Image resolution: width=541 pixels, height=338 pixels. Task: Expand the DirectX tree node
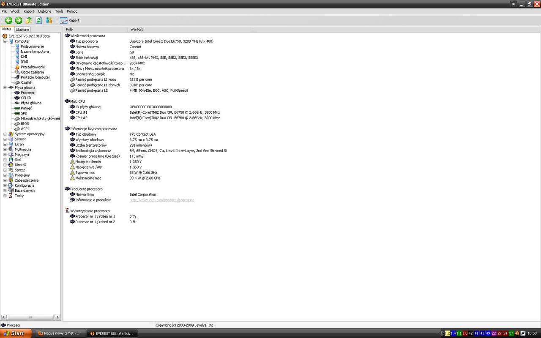click(x=5, y=165)
